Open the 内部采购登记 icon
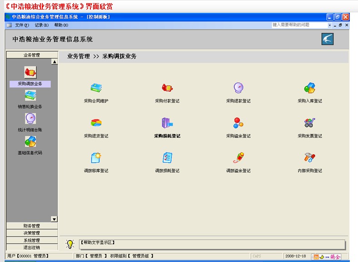This screenshot has height=262, width=358. [x=310, y=158]
